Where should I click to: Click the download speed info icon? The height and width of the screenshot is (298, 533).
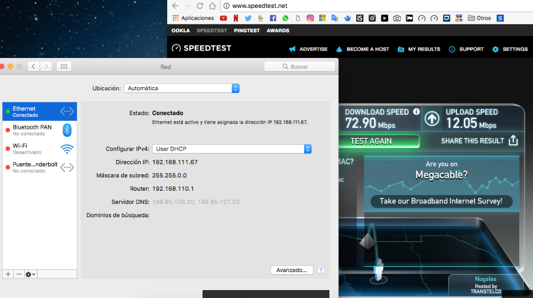417,111
